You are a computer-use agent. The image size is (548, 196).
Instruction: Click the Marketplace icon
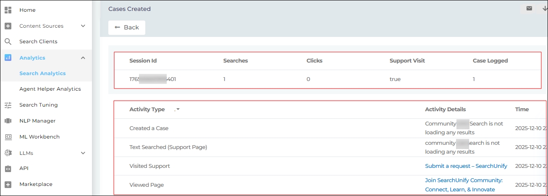pos(8,184)
